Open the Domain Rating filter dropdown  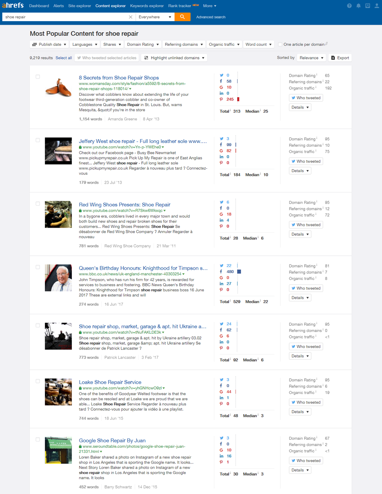[143, 45]
